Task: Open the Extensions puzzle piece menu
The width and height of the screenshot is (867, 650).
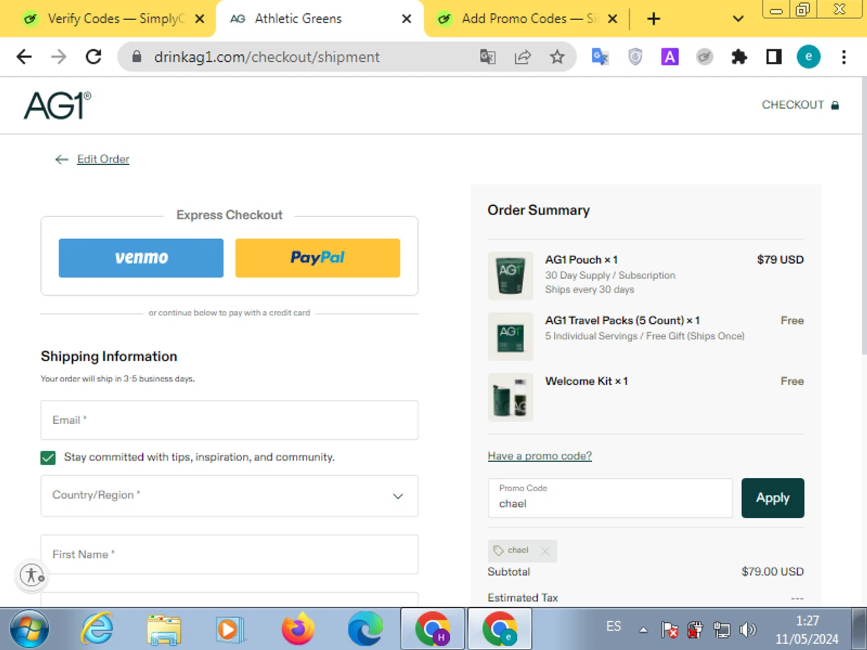Action: [x=739, y=57]
